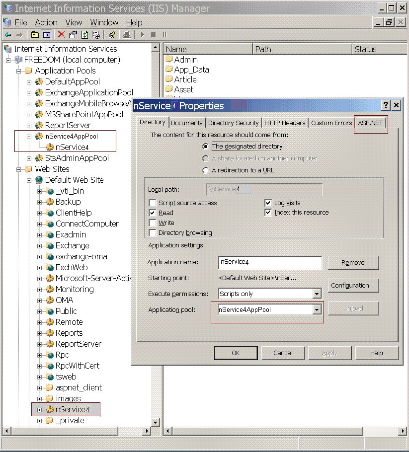Open the Application pool dropdown

click(317, 309)
